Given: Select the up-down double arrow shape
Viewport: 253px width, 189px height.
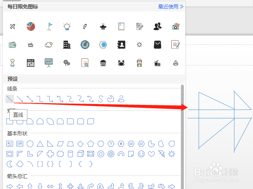Looking at the screenshot, I should pyautogui.click(x=60, y=186).
